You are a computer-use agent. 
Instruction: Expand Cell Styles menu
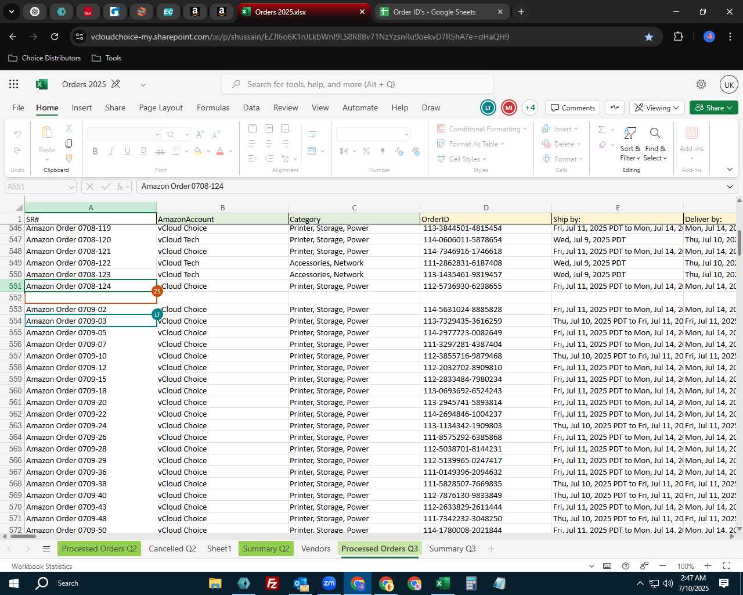pyautogui.click(x=461, y=159)
